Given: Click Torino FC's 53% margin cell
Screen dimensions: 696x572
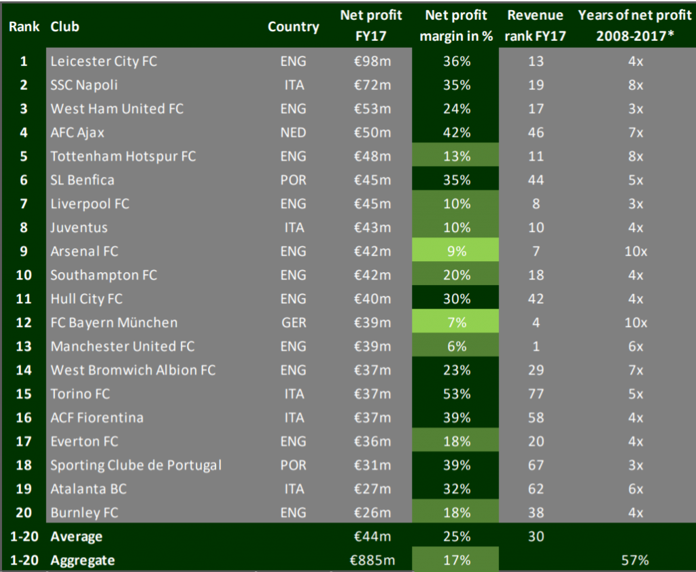Looking at the screenshot, I should pos(456,394).
